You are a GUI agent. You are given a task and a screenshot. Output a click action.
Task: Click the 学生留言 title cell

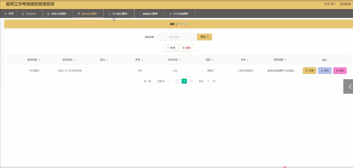click(34, 71)
